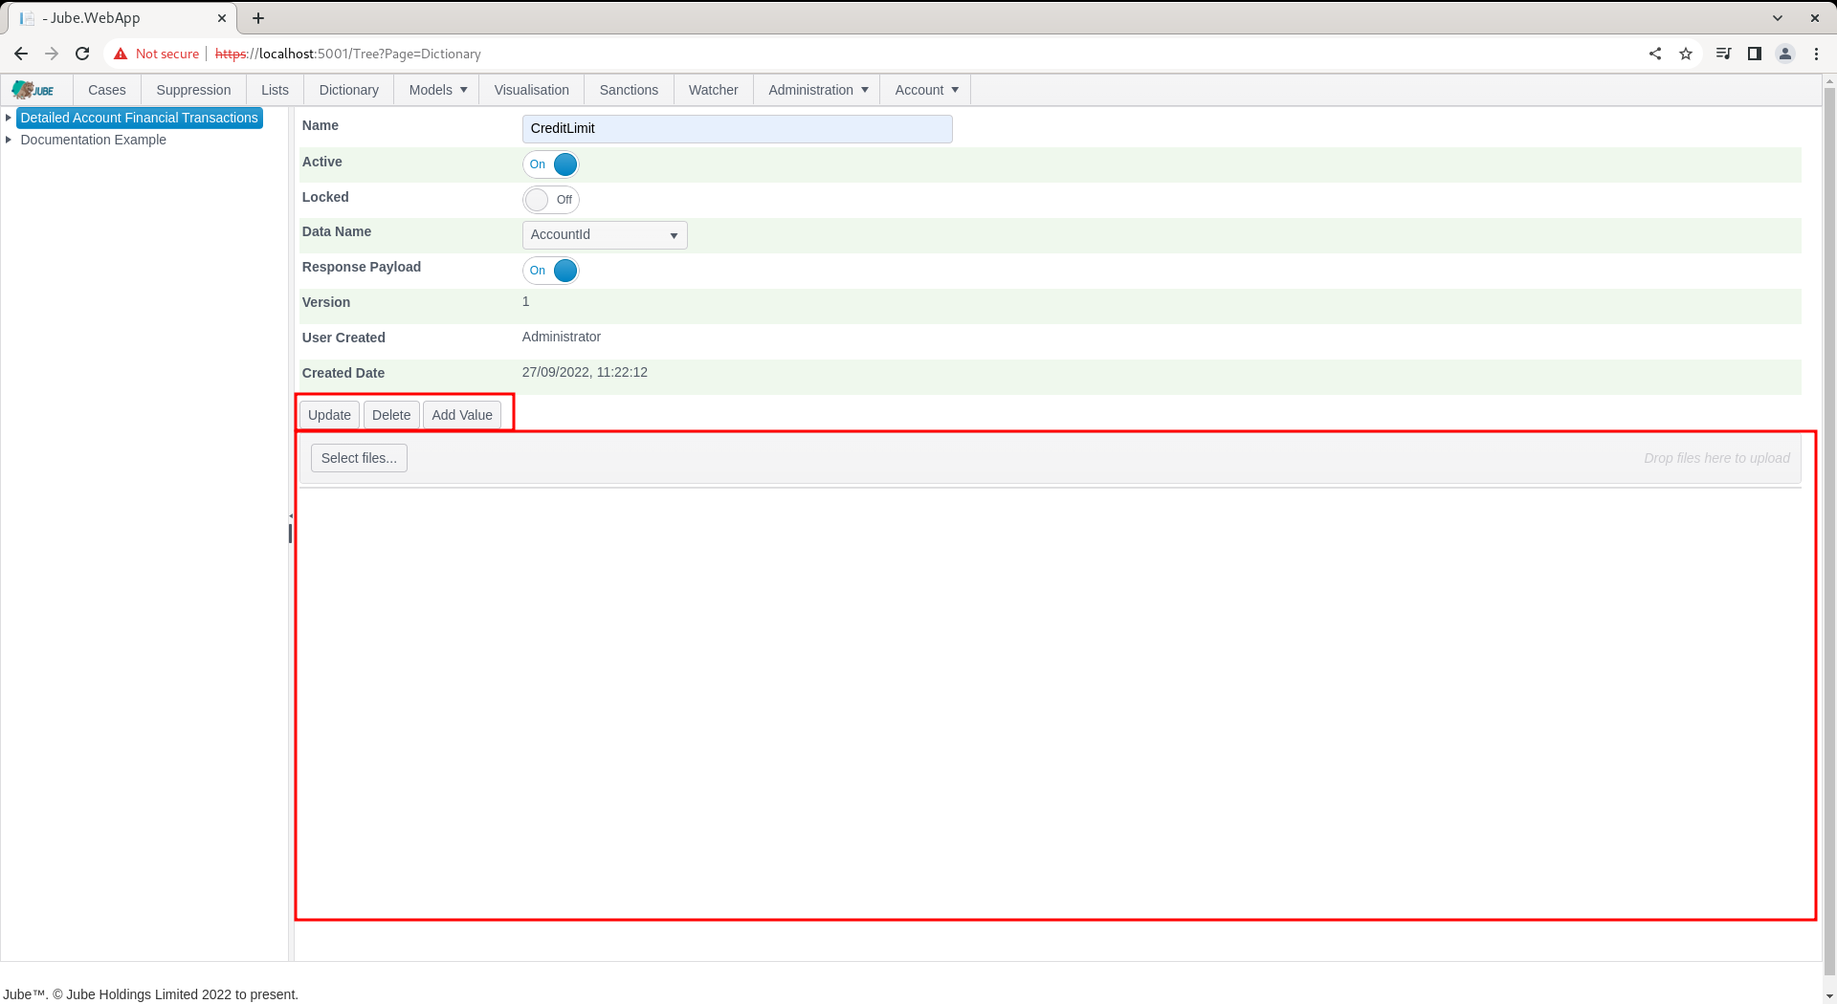
Task: Collapse the left tree pane splitter arrow
Action: click(x=291, y=516)
